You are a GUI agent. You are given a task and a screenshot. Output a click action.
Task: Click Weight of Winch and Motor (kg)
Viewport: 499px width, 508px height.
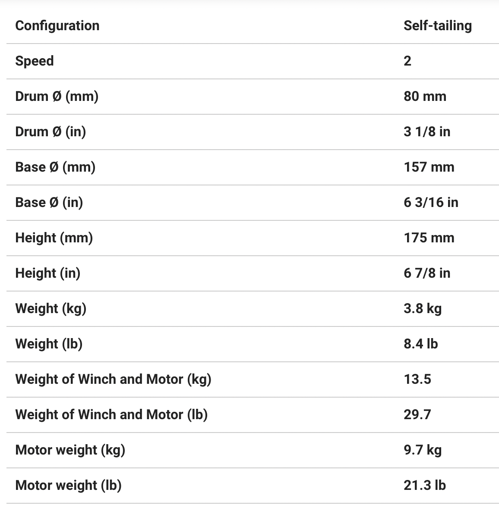click(113, 379)
